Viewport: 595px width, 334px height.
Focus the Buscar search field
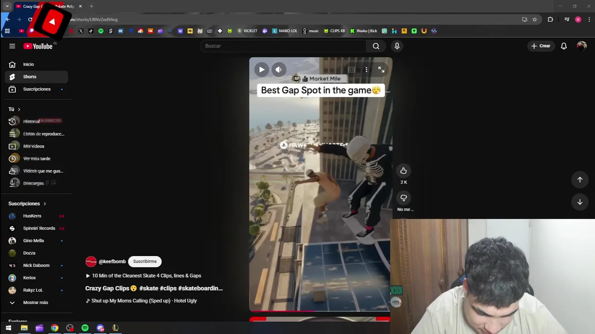pos(284,46)
